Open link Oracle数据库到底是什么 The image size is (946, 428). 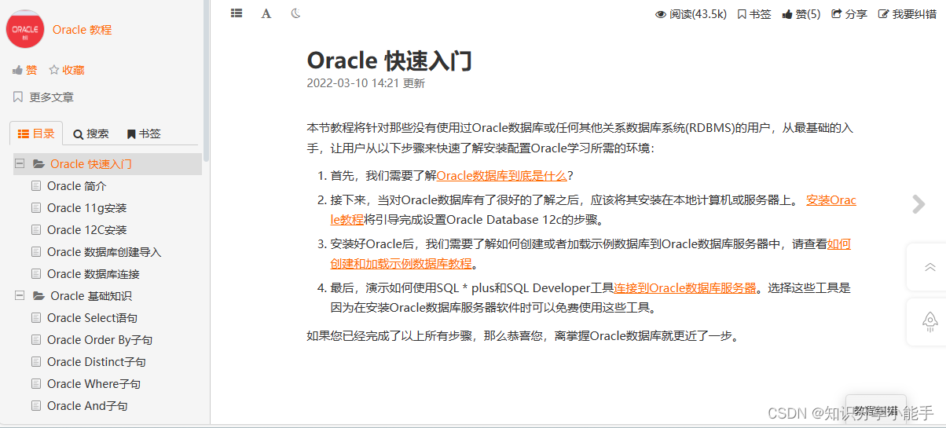point(502,176)
